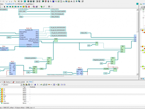Select the Omezeni_pretoku variable tag
This screenshot has width=145, height=109.
pyautogui.click(x=31, y=58)
